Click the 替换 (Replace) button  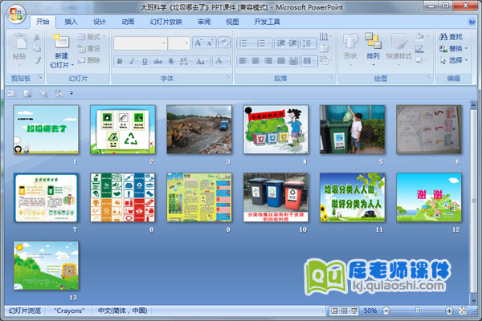[453, 48]
